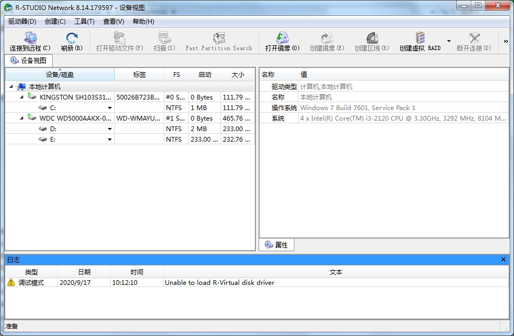Collapse the KINGSTON SH103S31 drive node
This screenshot has height=336, width=514.
click(x=22, y=97)
